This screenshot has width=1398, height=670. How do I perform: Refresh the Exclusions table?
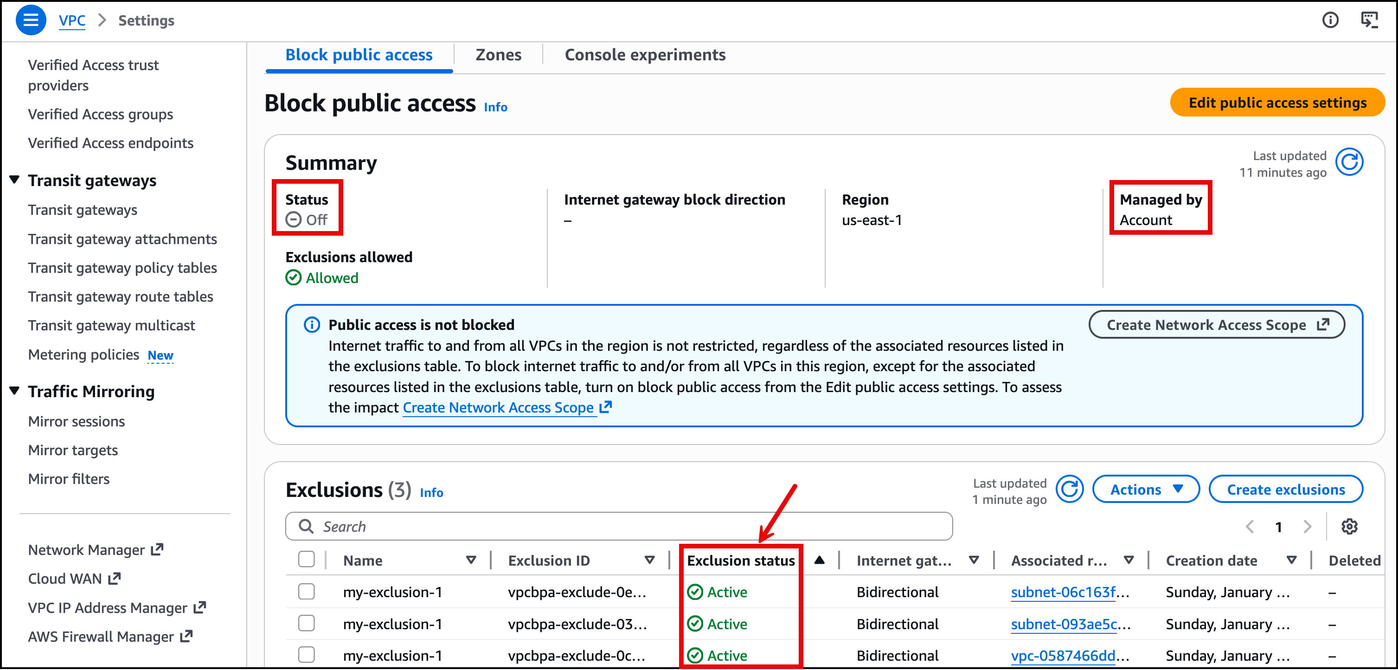tap(1069, 489)
